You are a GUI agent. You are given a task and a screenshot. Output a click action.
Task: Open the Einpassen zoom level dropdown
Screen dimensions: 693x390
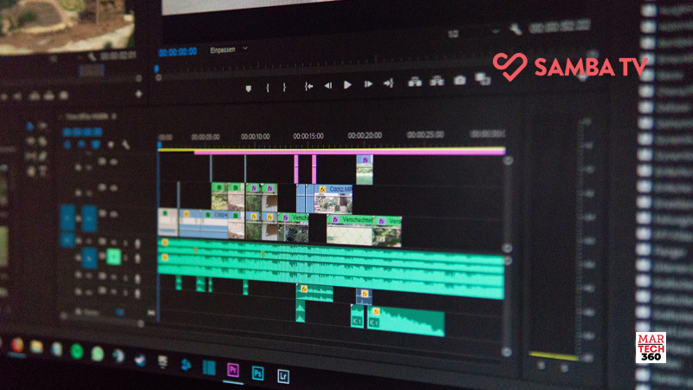(229, 49)
